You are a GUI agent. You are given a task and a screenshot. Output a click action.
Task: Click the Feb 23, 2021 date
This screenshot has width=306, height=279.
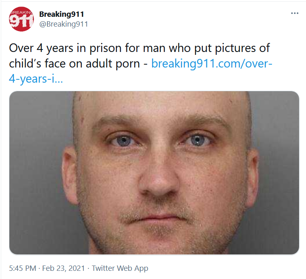coord(63,268)
